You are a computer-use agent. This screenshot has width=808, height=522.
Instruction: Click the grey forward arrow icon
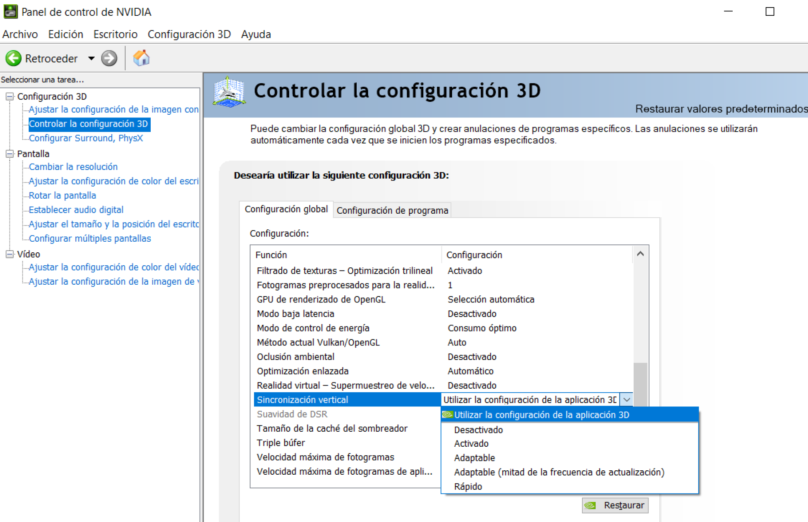click(x=109, y=58)
